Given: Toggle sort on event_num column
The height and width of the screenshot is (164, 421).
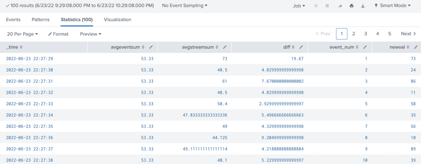Looking at the screenshot, I should point(345,47).
